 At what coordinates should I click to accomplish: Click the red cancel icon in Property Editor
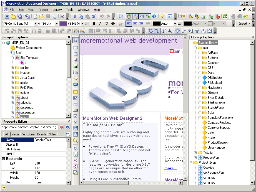[62, 127]
